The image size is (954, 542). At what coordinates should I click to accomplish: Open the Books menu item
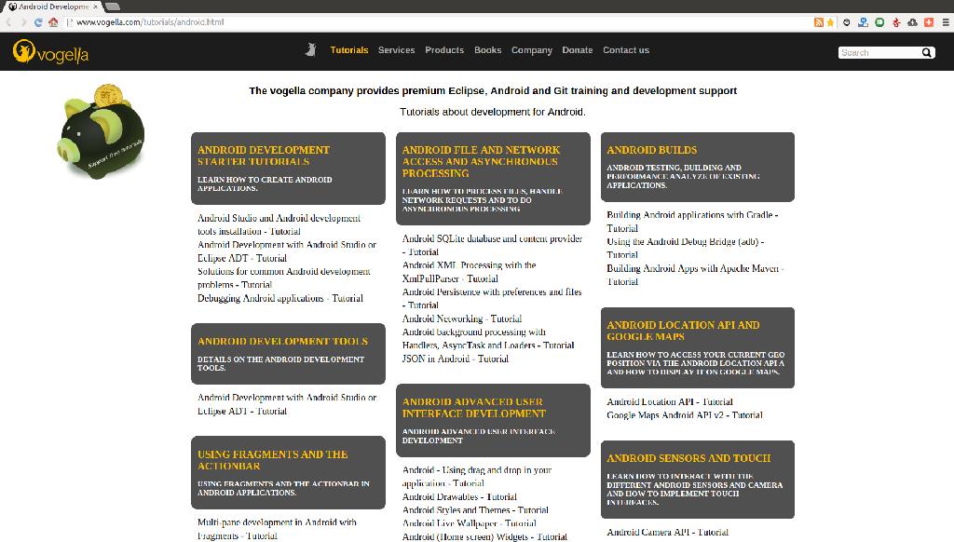488,50
